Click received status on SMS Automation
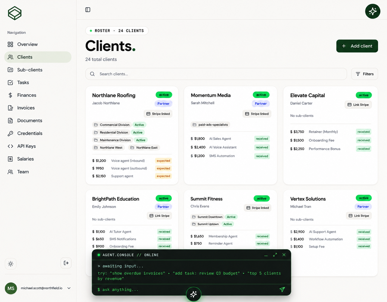This screenshot has width=387, height=302. coord(262,156)
